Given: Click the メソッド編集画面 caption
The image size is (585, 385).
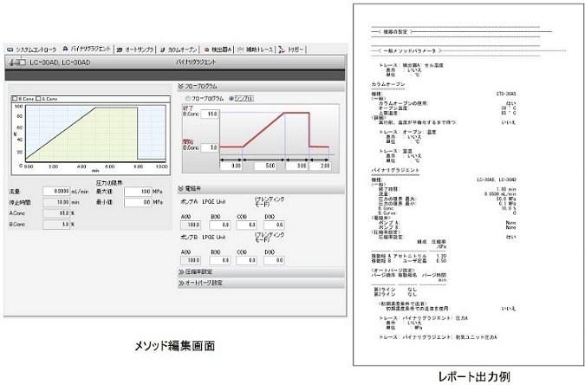Looking at the screenshot, I should point(174,346).
